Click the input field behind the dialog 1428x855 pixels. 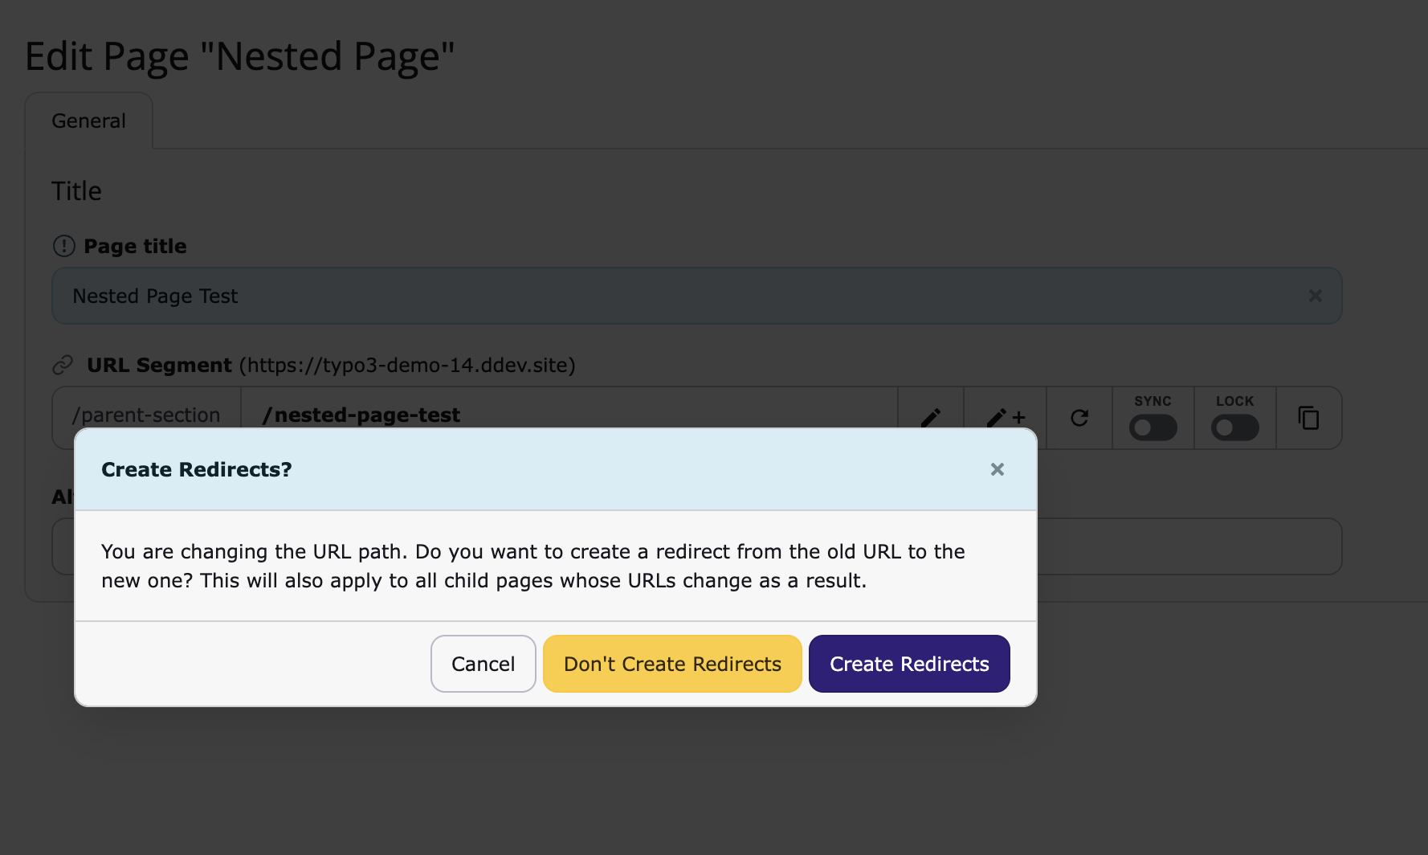1189,546
